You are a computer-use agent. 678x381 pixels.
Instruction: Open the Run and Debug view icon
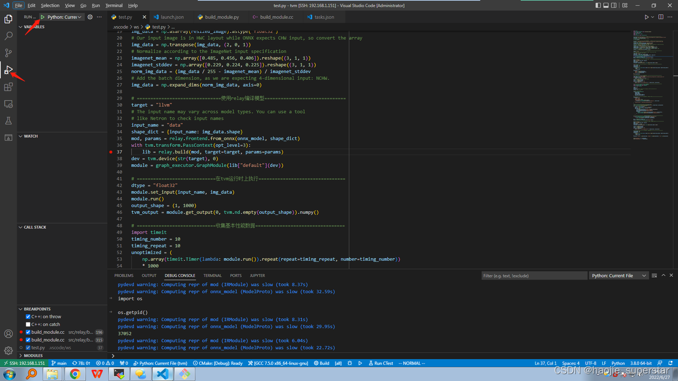point(8,70)
